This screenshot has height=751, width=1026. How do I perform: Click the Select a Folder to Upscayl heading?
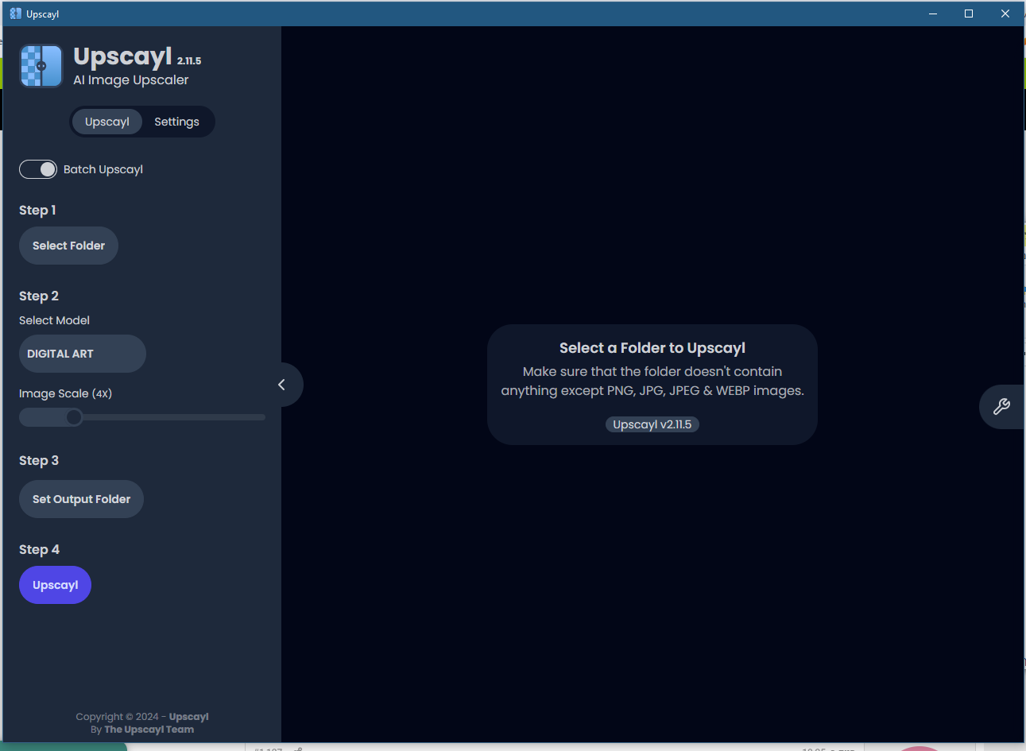652,348
